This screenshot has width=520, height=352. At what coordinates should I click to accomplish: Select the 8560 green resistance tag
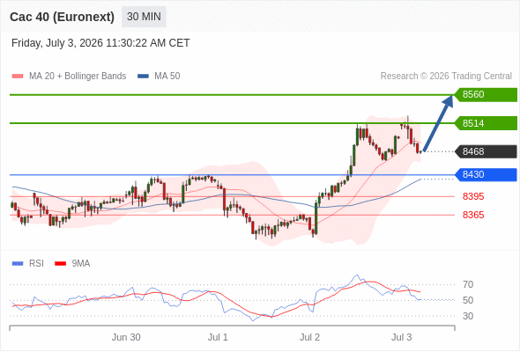(x=486, y=95)
